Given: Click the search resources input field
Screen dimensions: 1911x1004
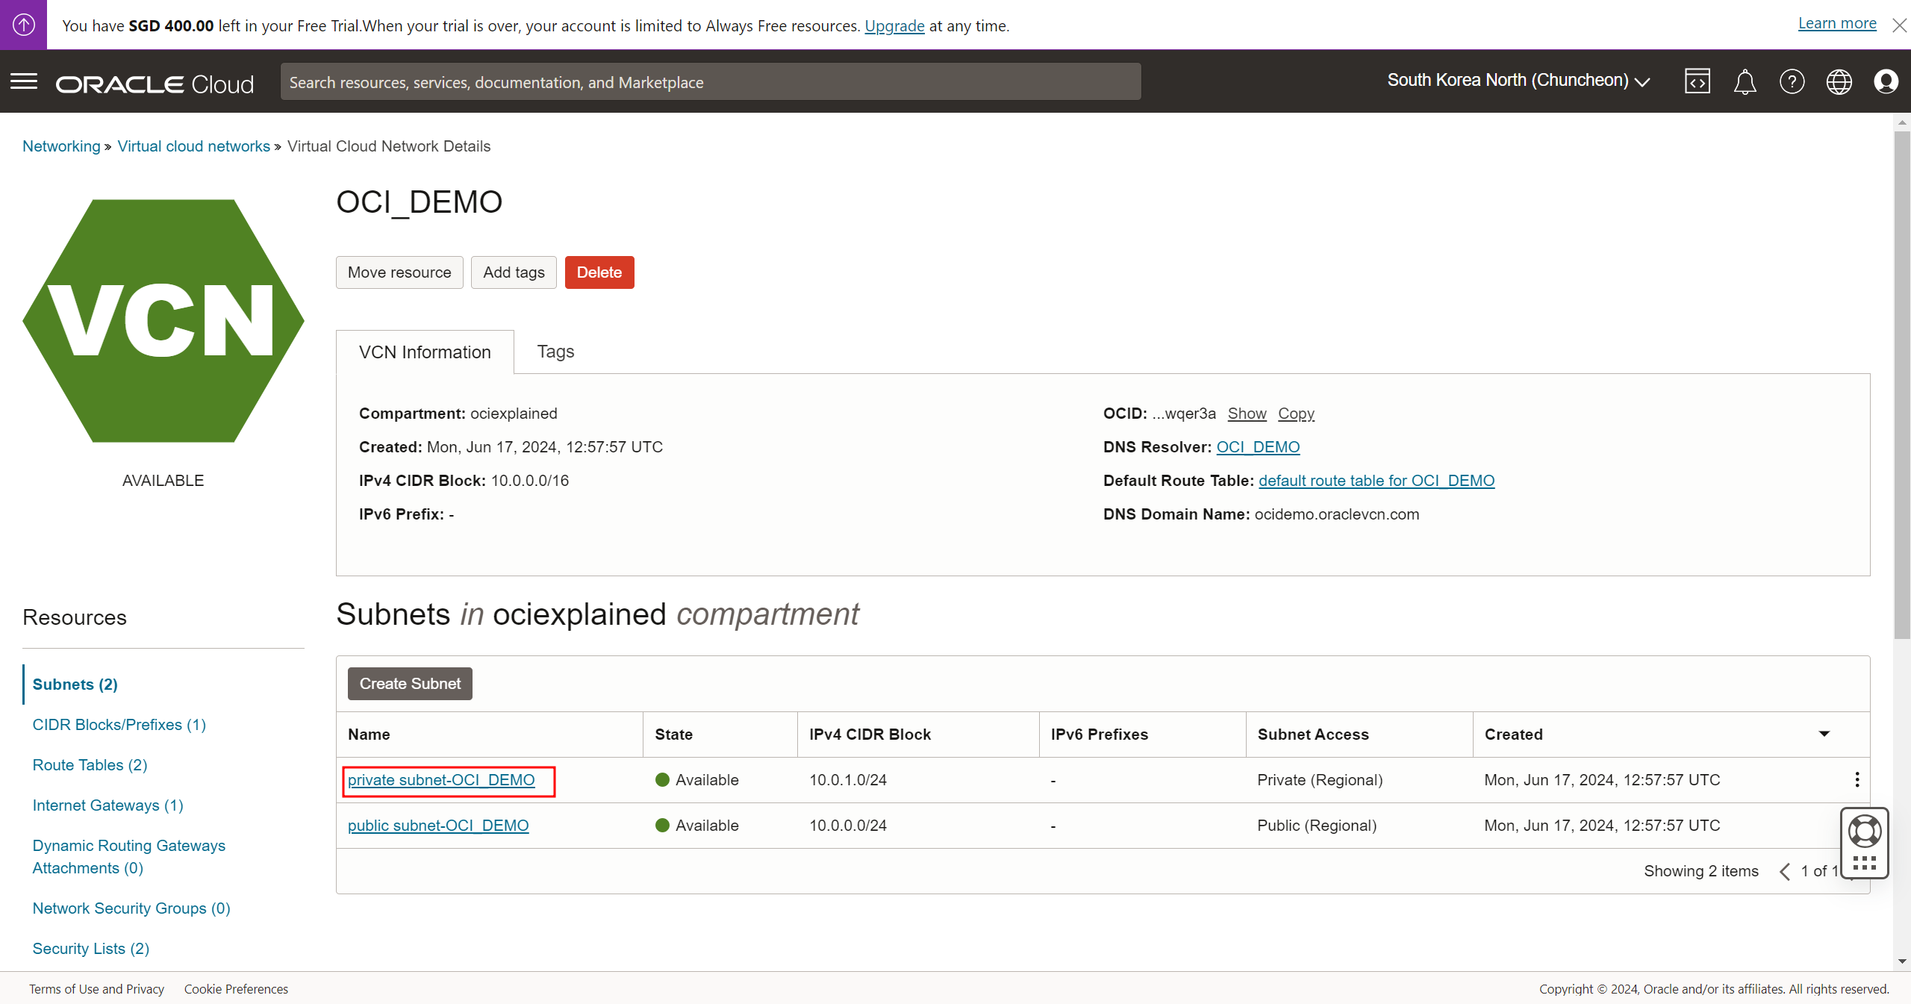Looking at the screenshot, I should point(710,82).
